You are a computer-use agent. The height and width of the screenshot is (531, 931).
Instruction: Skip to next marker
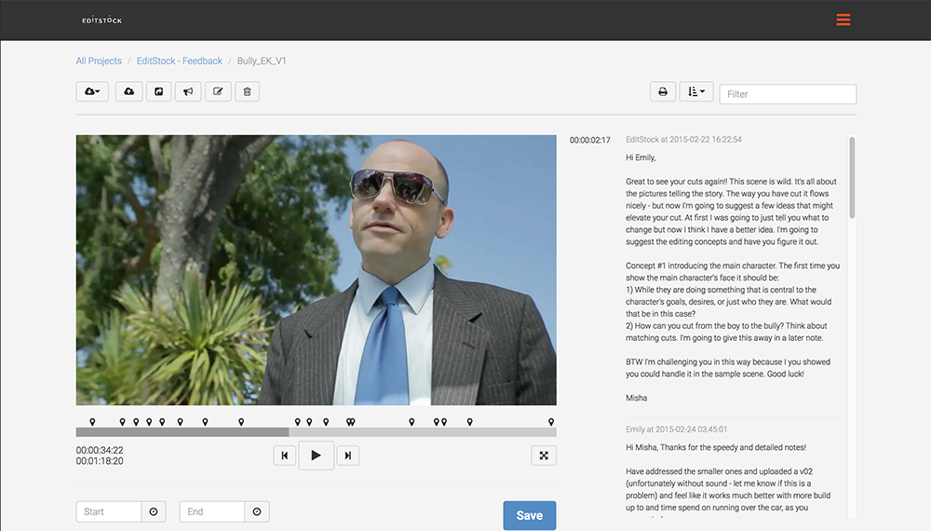pyautogui.click(x=347, y=456)
